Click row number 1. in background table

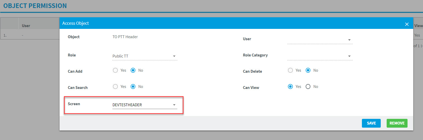click(x=5, y=35)
